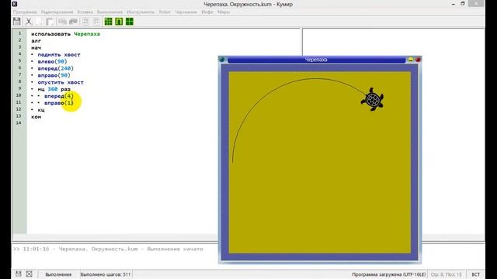Click the 'нач' code line

(x=36, y=48)
